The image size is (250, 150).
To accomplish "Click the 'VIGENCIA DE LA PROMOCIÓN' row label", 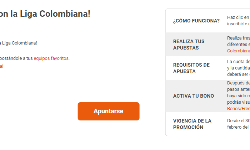I will 192,124.
